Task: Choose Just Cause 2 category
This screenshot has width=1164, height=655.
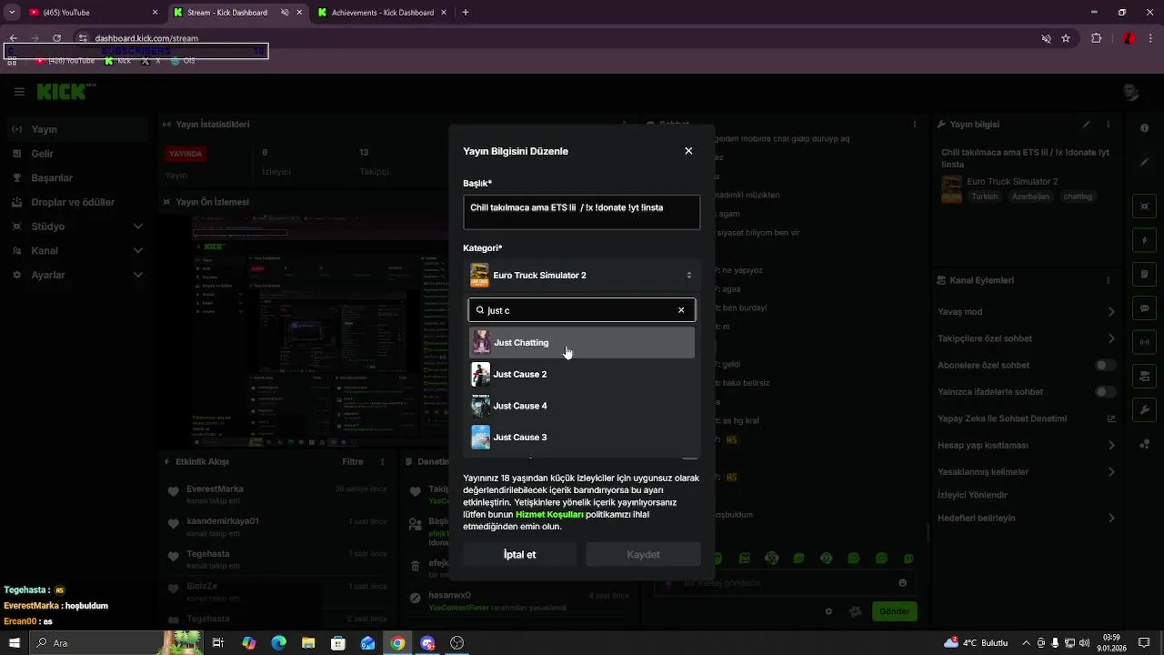Action: click(x=581, y=374)
